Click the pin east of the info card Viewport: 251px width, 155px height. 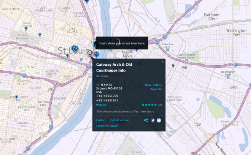[173, 66]
